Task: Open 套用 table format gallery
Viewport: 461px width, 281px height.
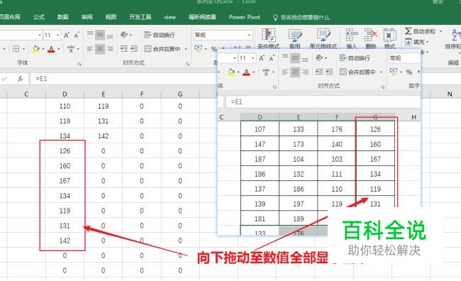Action: [x=295, y=38]
